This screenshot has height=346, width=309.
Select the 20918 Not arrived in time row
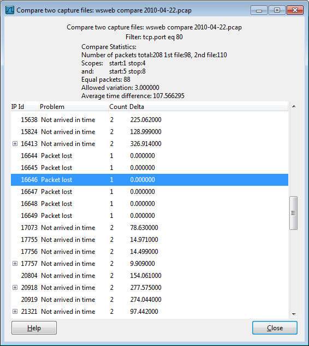(x=150, y=288)
